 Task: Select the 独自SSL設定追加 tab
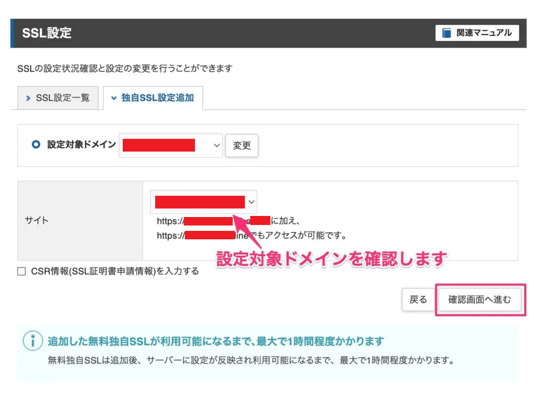153,98
